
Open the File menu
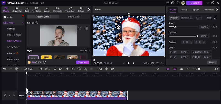[27, 3]
